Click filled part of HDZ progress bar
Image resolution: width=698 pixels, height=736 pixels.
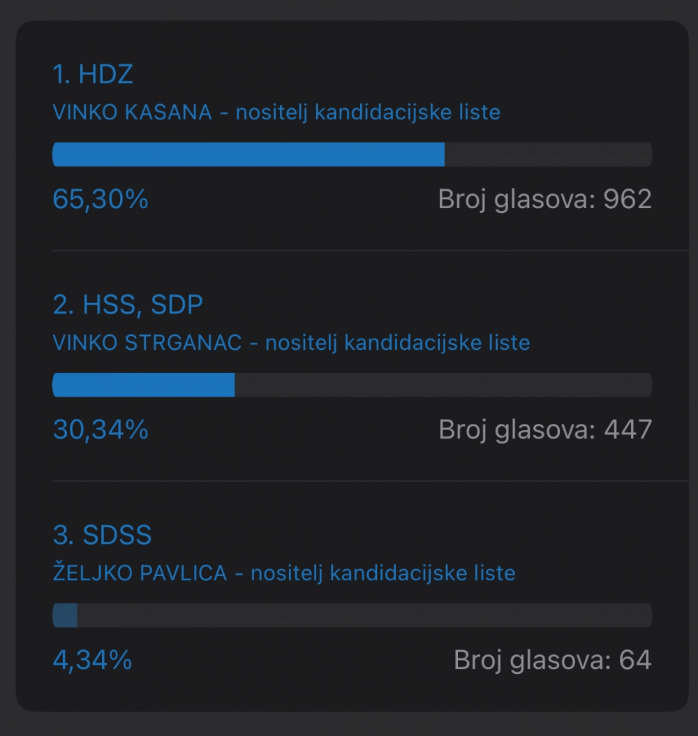click(x=248, y=154)
